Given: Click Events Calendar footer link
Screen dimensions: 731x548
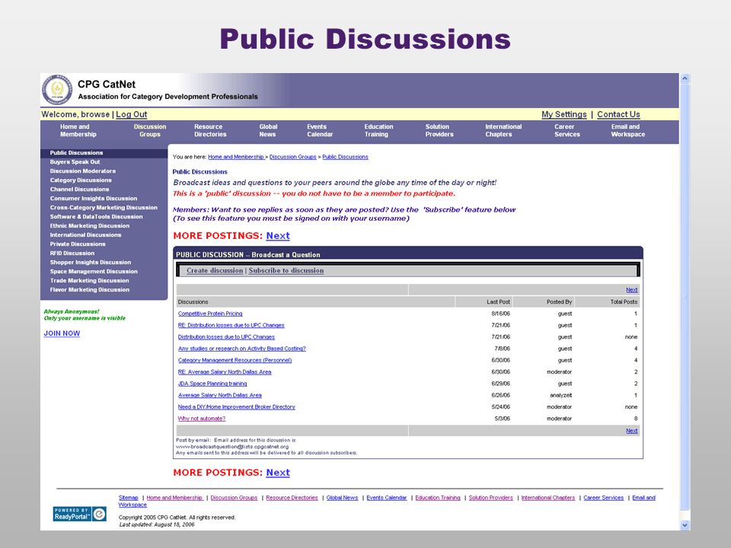Looking at the screenshot, I should 387,498.
